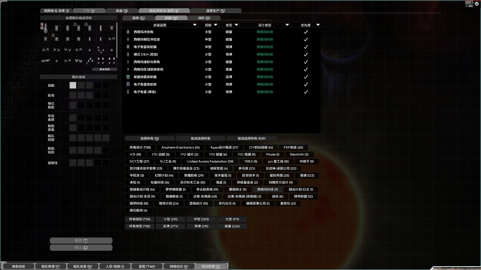Viewport: 481px width, 270px height.
Task: Open the 蓝图生产 [5] tab
Action: click(215, 10)
